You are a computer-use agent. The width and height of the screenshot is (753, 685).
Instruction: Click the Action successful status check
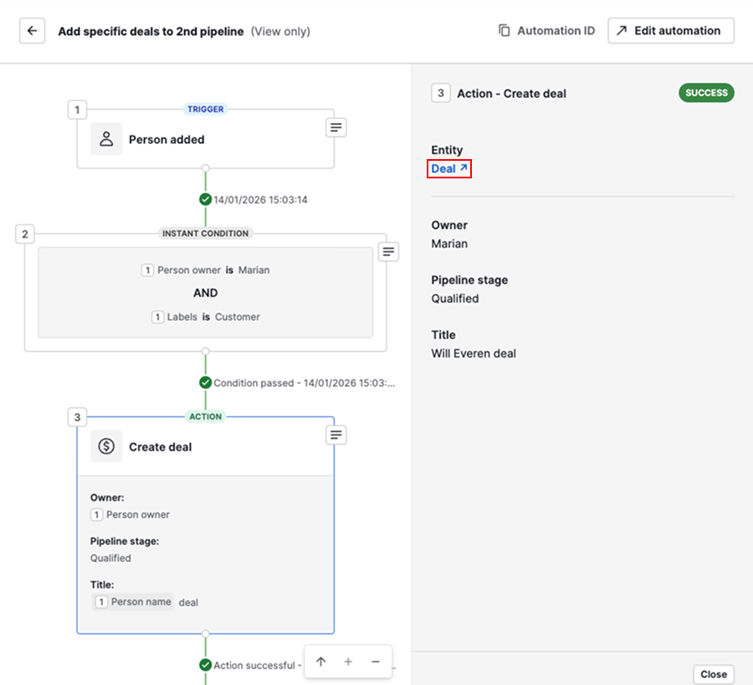tap(205, 665)
